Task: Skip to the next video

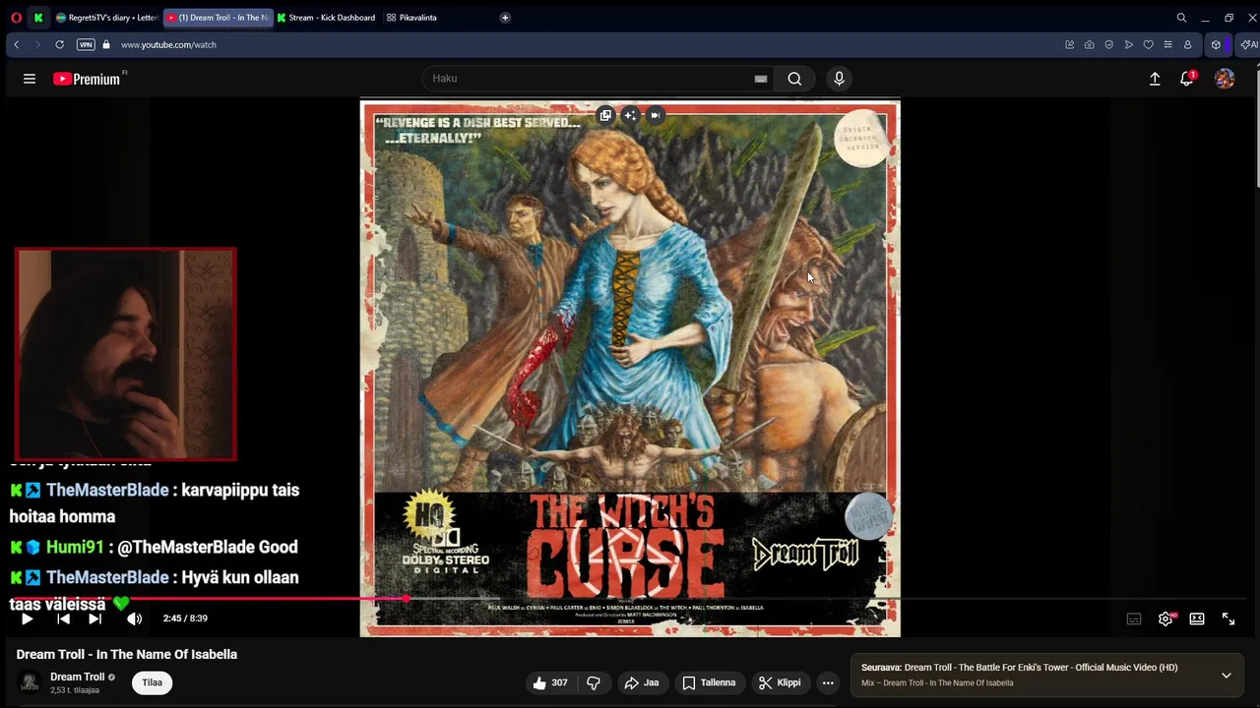Action: pos(94,619)
